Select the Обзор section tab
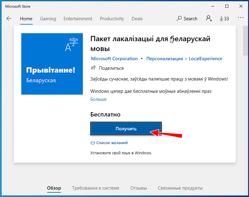This screenshot has height=197, width=249. click(54, 188)
